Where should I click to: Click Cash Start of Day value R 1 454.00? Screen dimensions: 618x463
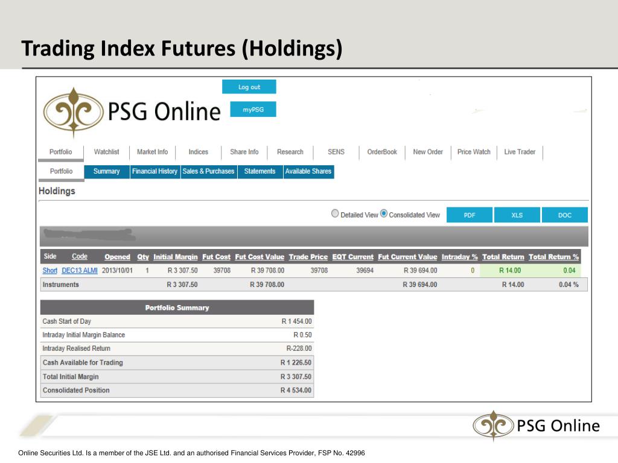click(296, 321)
